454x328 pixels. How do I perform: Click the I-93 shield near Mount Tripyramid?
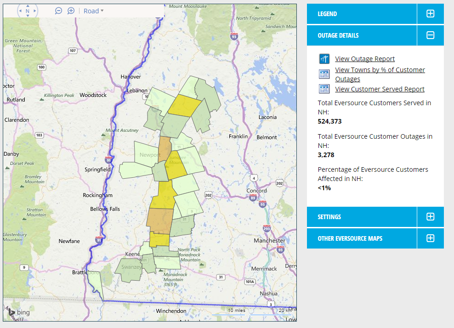(234, 36)
